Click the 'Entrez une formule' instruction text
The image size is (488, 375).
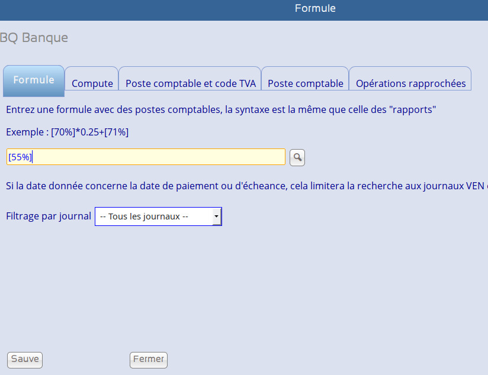[x=118, y=109]
